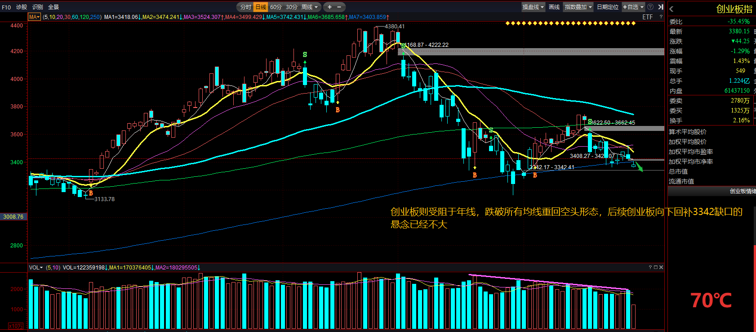Click the 3133.78 low price label
Viewport: 756px width, 332px height.
[104, 199]
